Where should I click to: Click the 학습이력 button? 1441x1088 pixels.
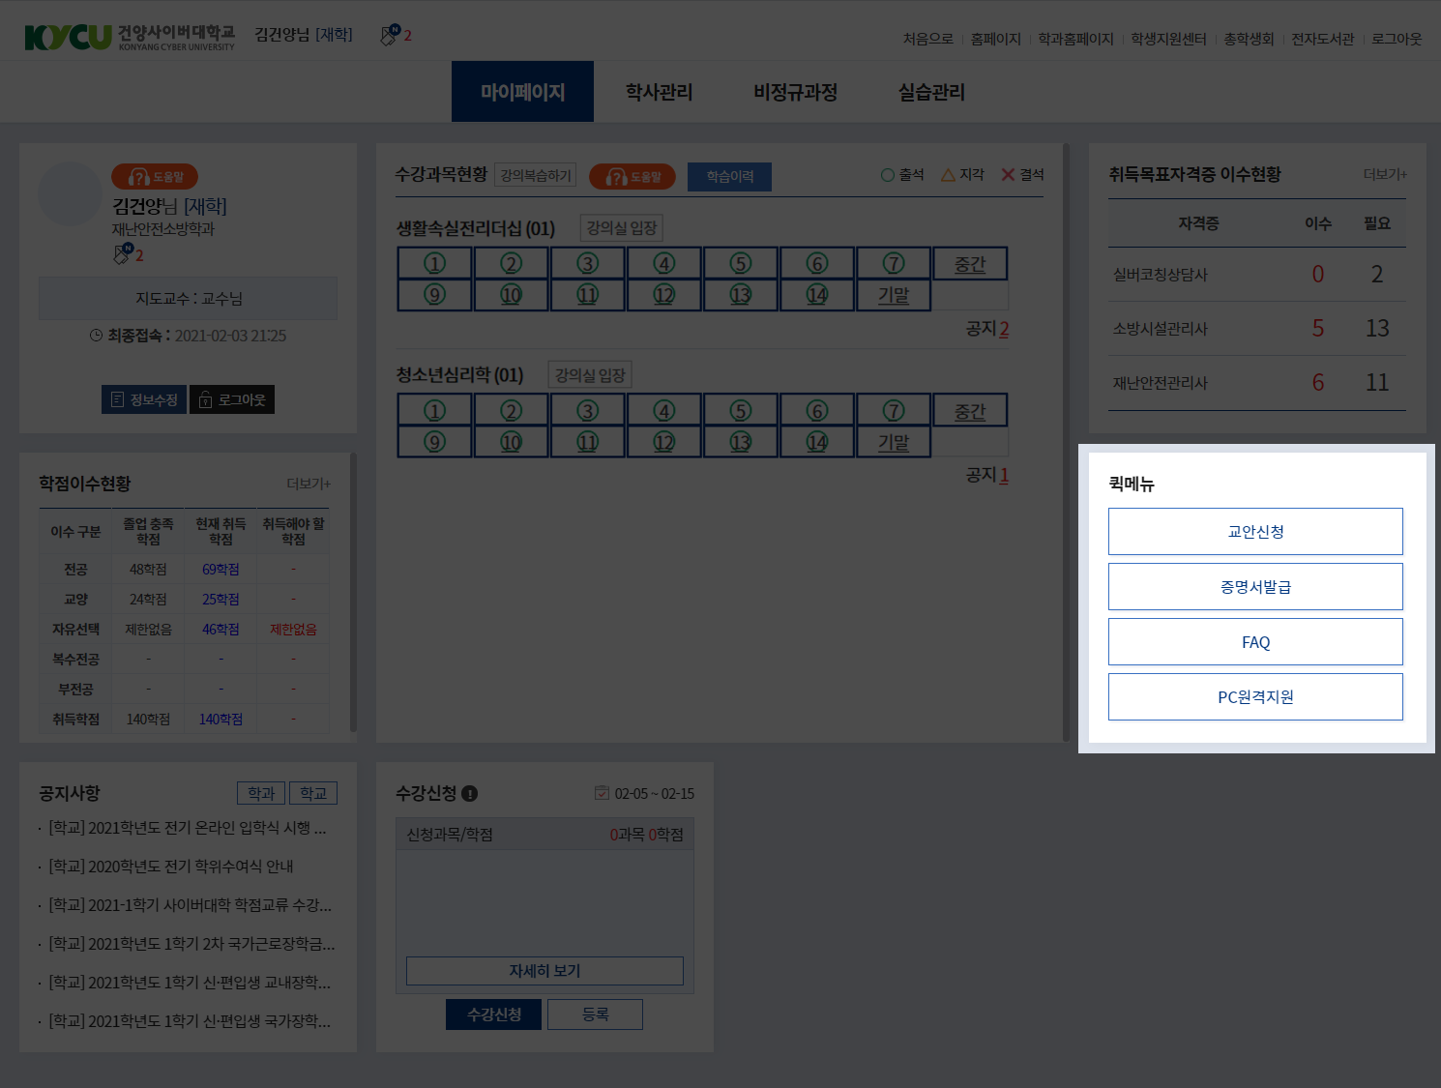[x=729, y=177]
